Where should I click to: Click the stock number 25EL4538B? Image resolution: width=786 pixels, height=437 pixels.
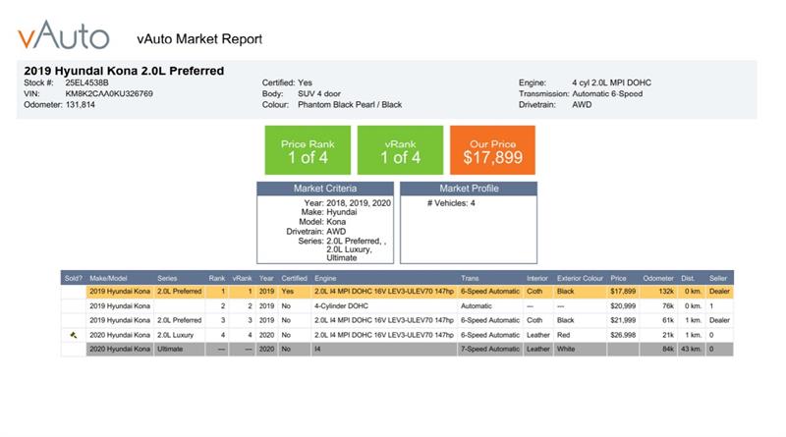pyautogui.click(x=86, y=82)
